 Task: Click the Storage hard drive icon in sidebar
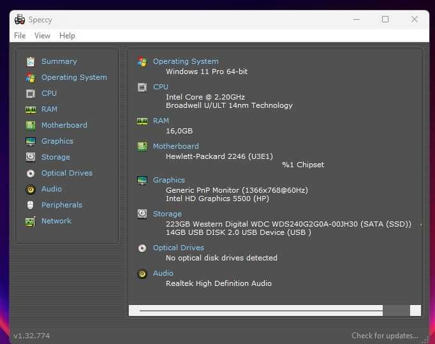coord(31,157)
